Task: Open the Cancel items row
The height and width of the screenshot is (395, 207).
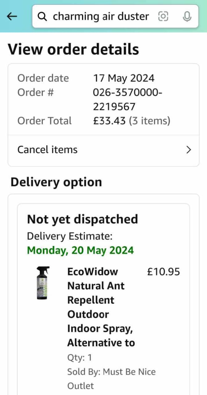Action: tap(103, 150)
